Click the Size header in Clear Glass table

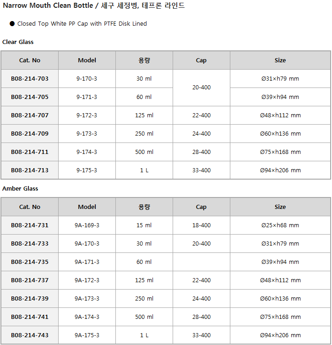click(280, 60)
